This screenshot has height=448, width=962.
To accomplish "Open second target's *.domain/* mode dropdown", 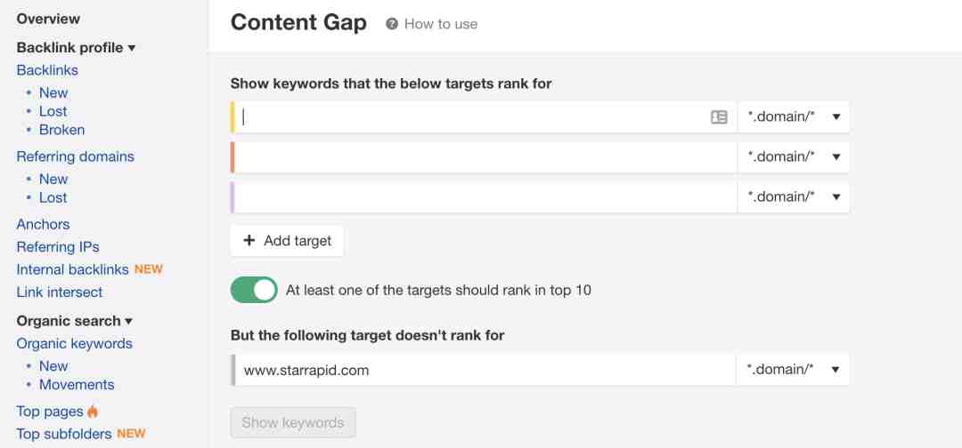I will coord(794,156).
